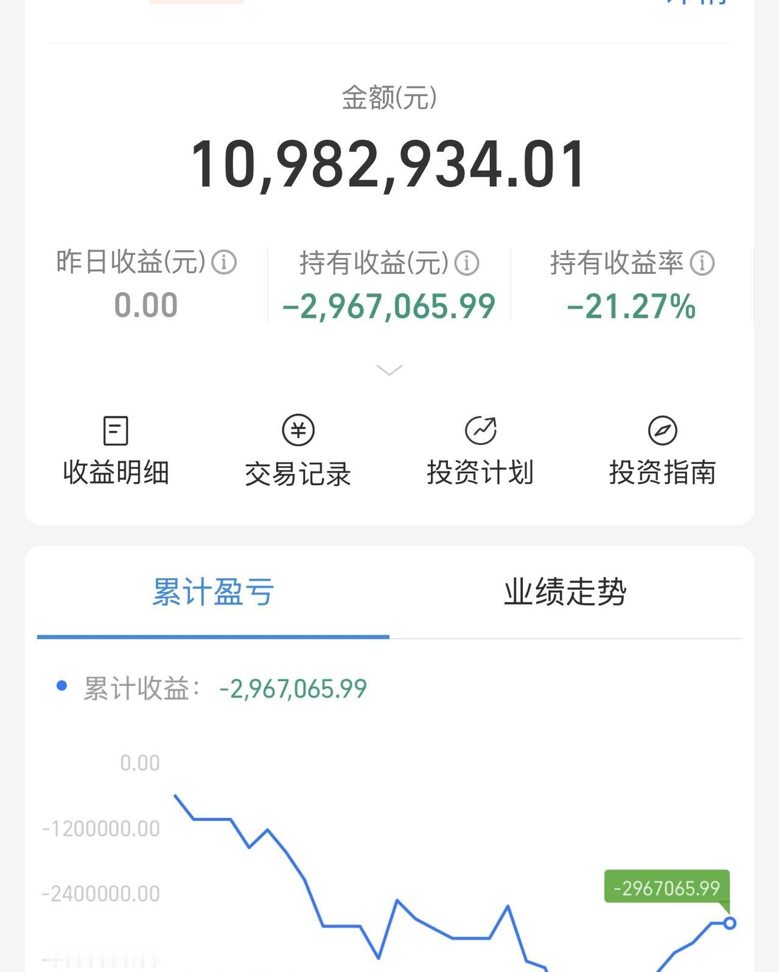Open the 交易记录 yen icon
Image resolution: width=779 pixels, height=972 pixels.
pyautogui.click(x=298, y=430)
